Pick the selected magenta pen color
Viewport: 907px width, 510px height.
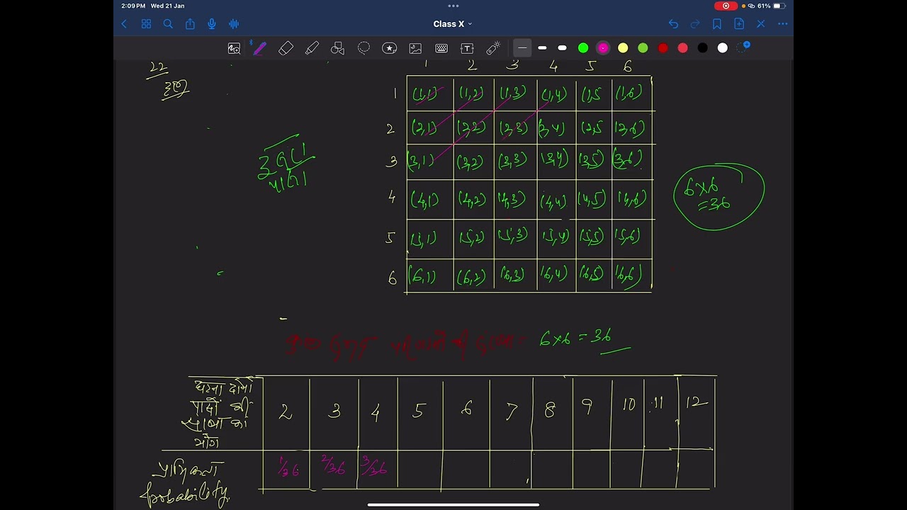pos(603,48)
